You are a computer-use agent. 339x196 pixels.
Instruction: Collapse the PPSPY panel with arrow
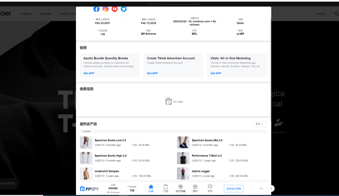pyautogui.click(x=271, y=189)
